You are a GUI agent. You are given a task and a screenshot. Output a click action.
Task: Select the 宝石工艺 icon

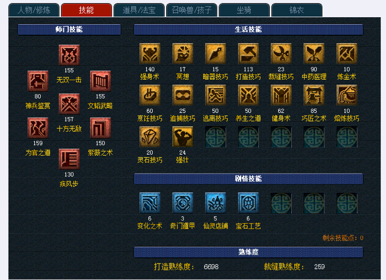(248, 203)
